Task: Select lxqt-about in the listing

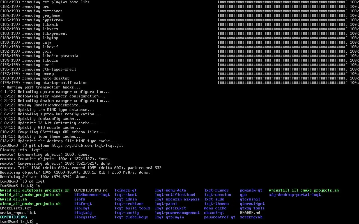Action: coord(126,195)
